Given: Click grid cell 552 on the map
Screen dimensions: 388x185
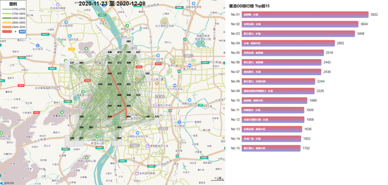Looking at the screenshot, I should tap(148, 73).
